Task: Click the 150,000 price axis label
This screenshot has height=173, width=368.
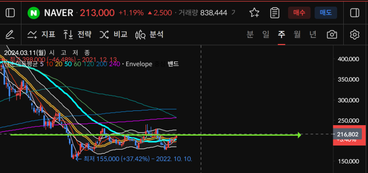Action: (x=348, y=161)
